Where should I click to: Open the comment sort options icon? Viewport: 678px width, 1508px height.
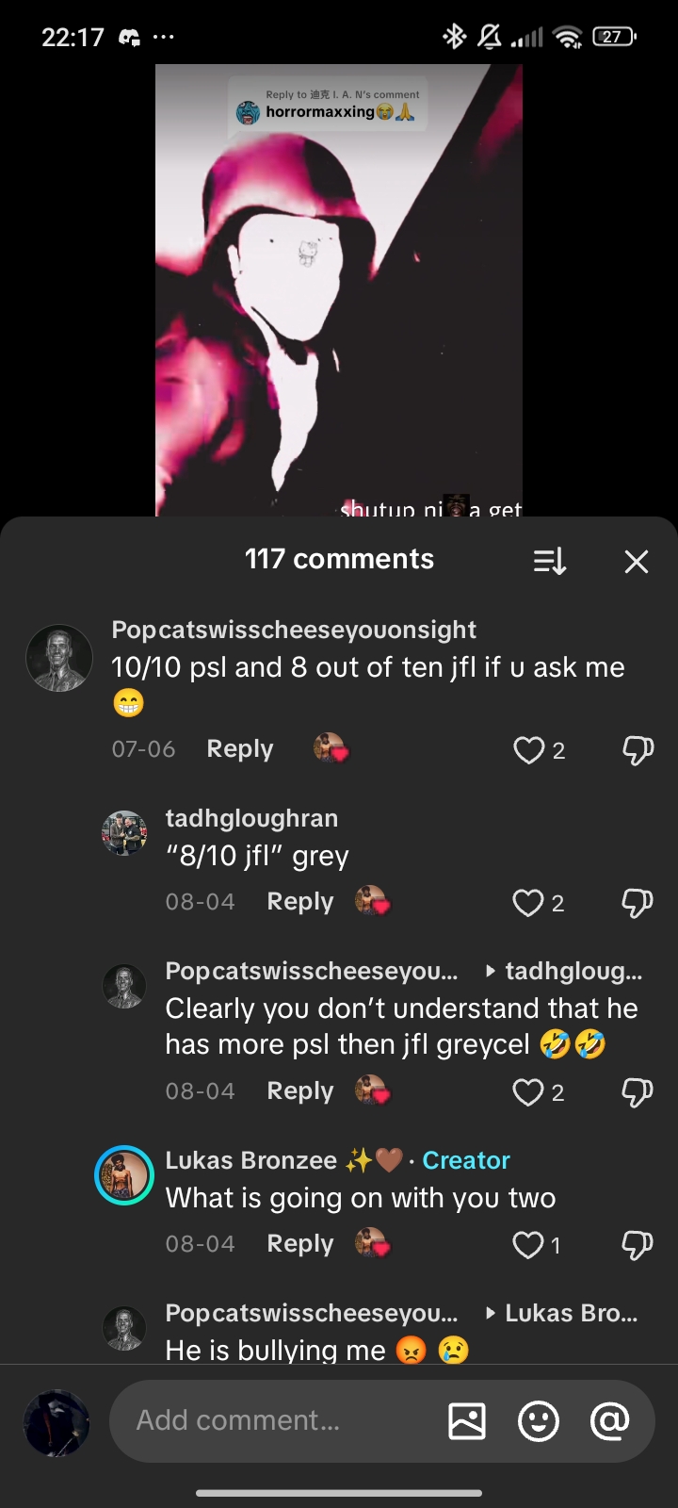[x=549, y=562]
